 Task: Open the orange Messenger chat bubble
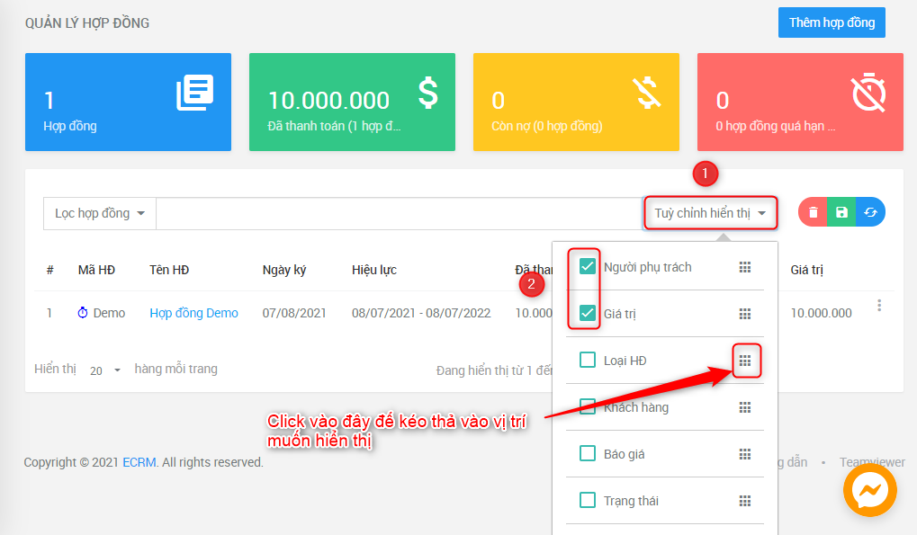tap(870, 490)
